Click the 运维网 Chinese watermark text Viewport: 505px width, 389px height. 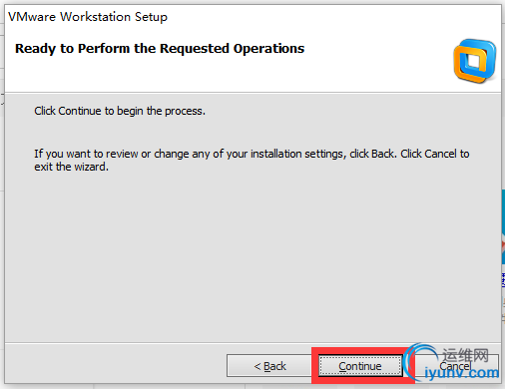[465, 355]
